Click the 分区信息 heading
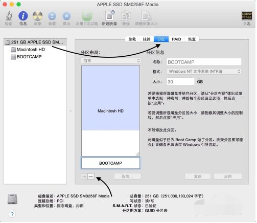The image size is (257, 223). [155, 52]
